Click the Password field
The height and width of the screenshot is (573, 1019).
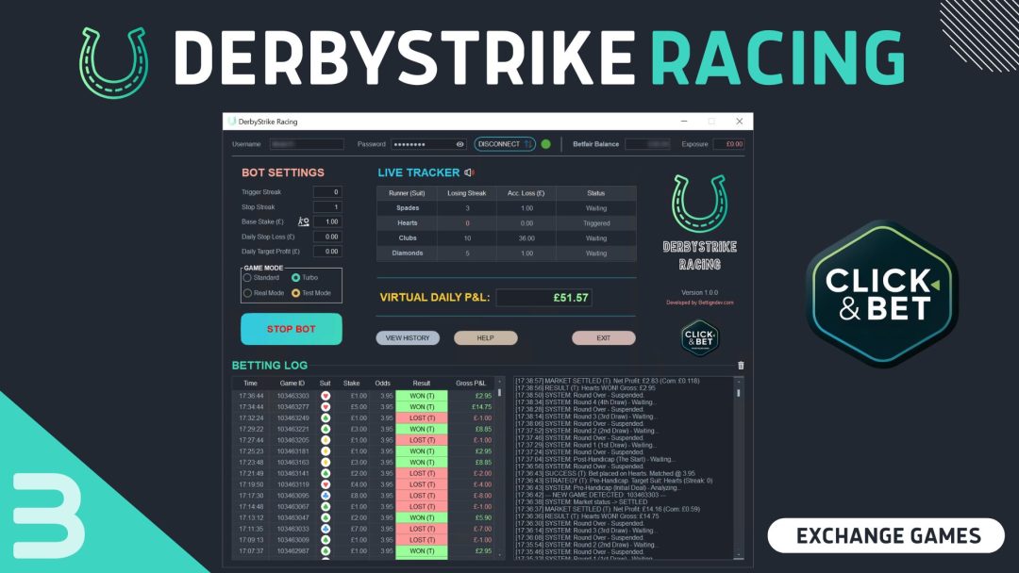click(429, 144)
